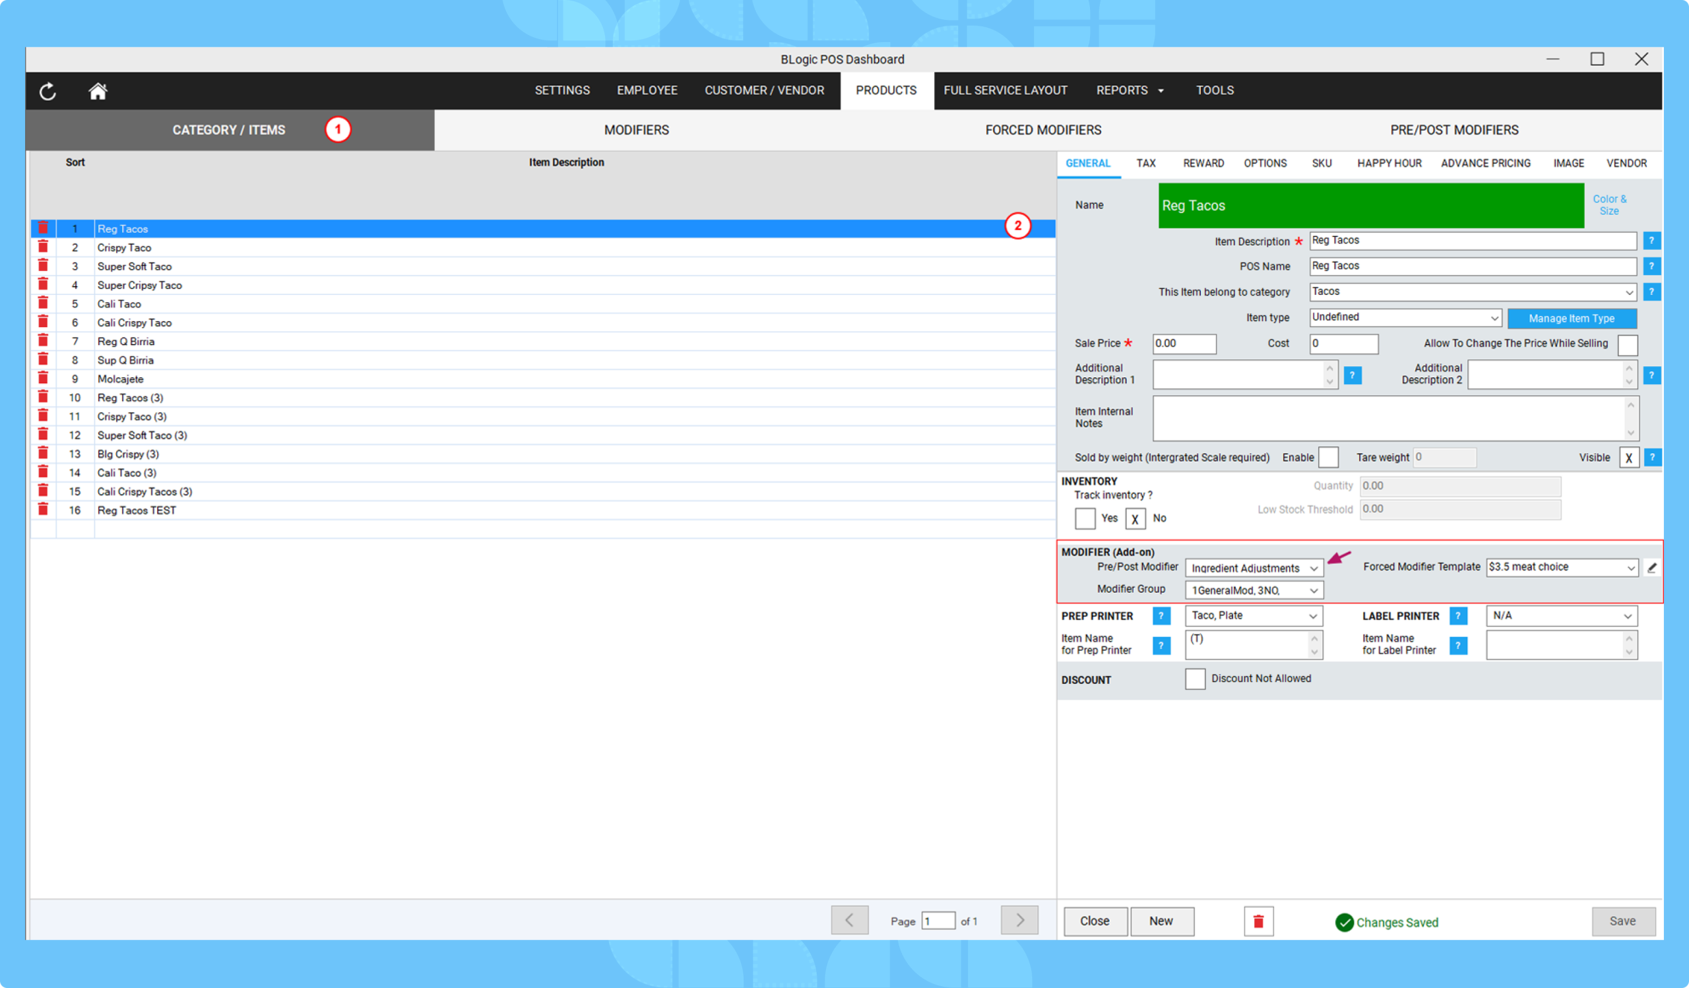The width and height of the screenshot is (1689, 988).
Task: Open the category dropdown showing Tacos
Action: [1473, 292]
